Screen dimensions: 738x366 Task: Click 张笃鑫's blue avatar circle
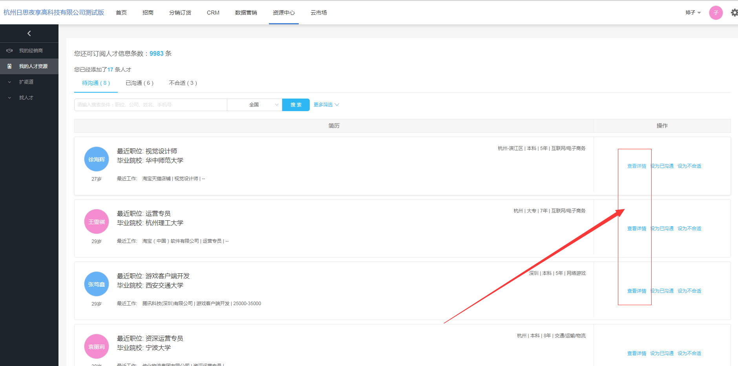[x=97, y=284]
